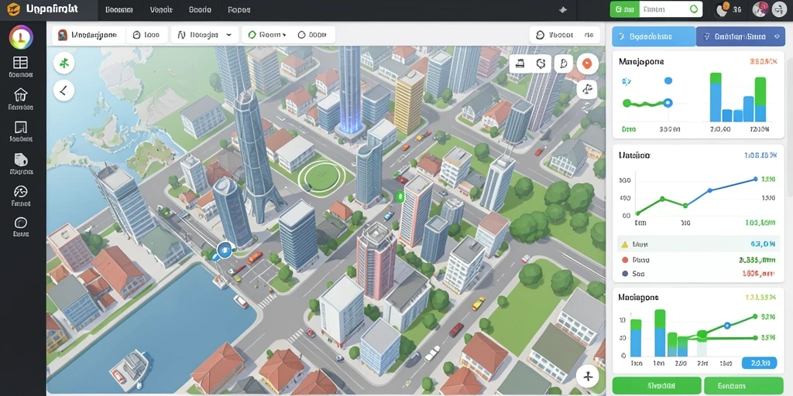This screenshot has width=793, height=396.
Task: Open the dark blue tab's dropdown arrow
Action: click(777, 36)
